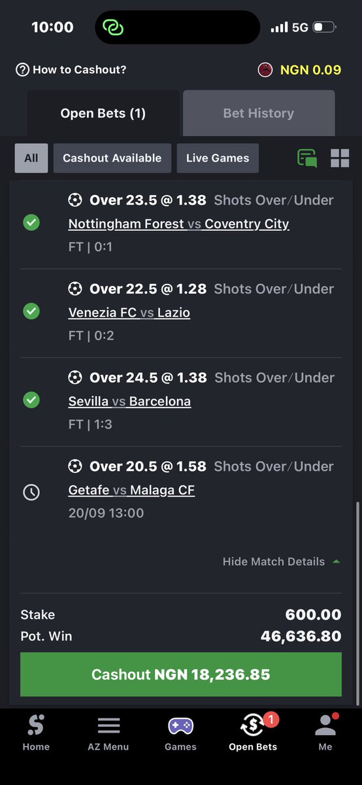The width and height of the screenshot is (362, 785).
Task: Toggle the Live Games filter
Action: click(x=218, y=158)
